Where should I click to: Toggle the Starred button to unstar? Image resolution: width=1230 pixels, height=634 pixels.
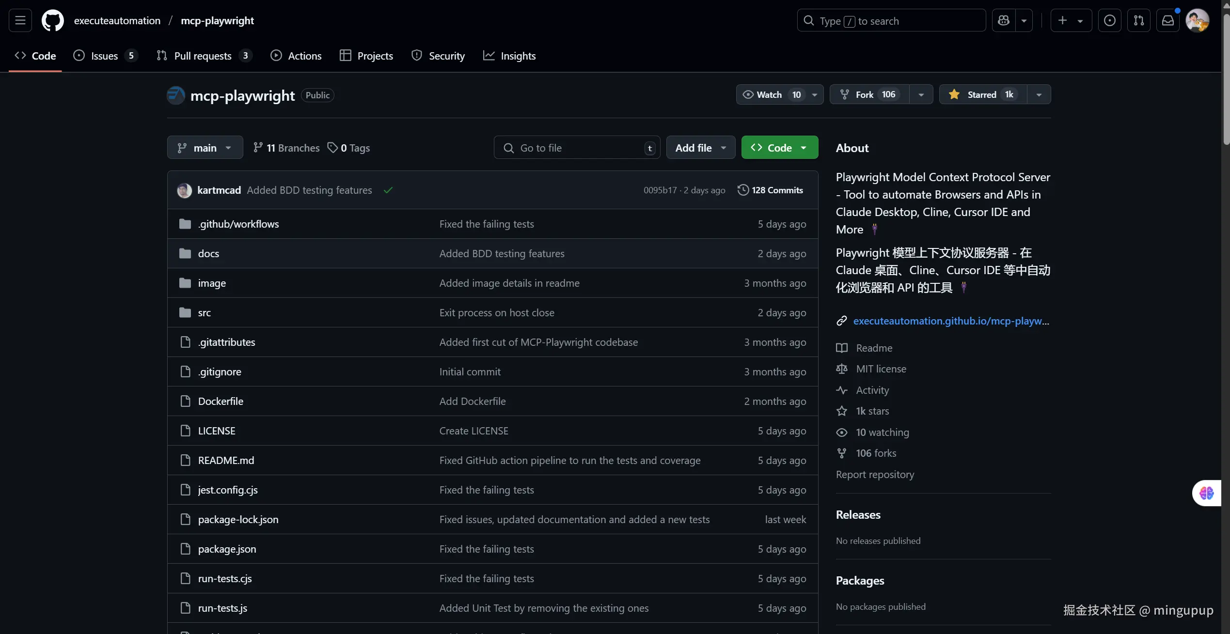click(982, 94)
